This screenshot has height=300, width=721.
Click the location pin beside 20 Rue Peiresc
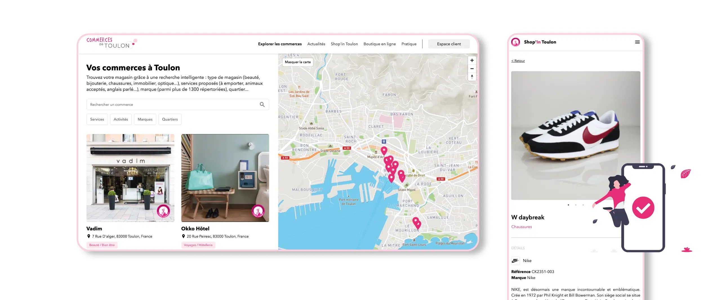point(183,236)
